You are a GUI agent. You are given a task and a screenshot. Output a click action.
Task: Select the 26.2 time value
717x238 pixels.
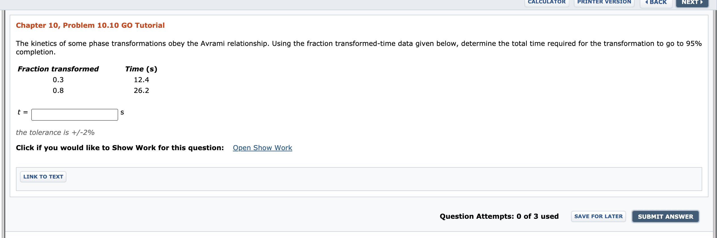coord(141,91)
